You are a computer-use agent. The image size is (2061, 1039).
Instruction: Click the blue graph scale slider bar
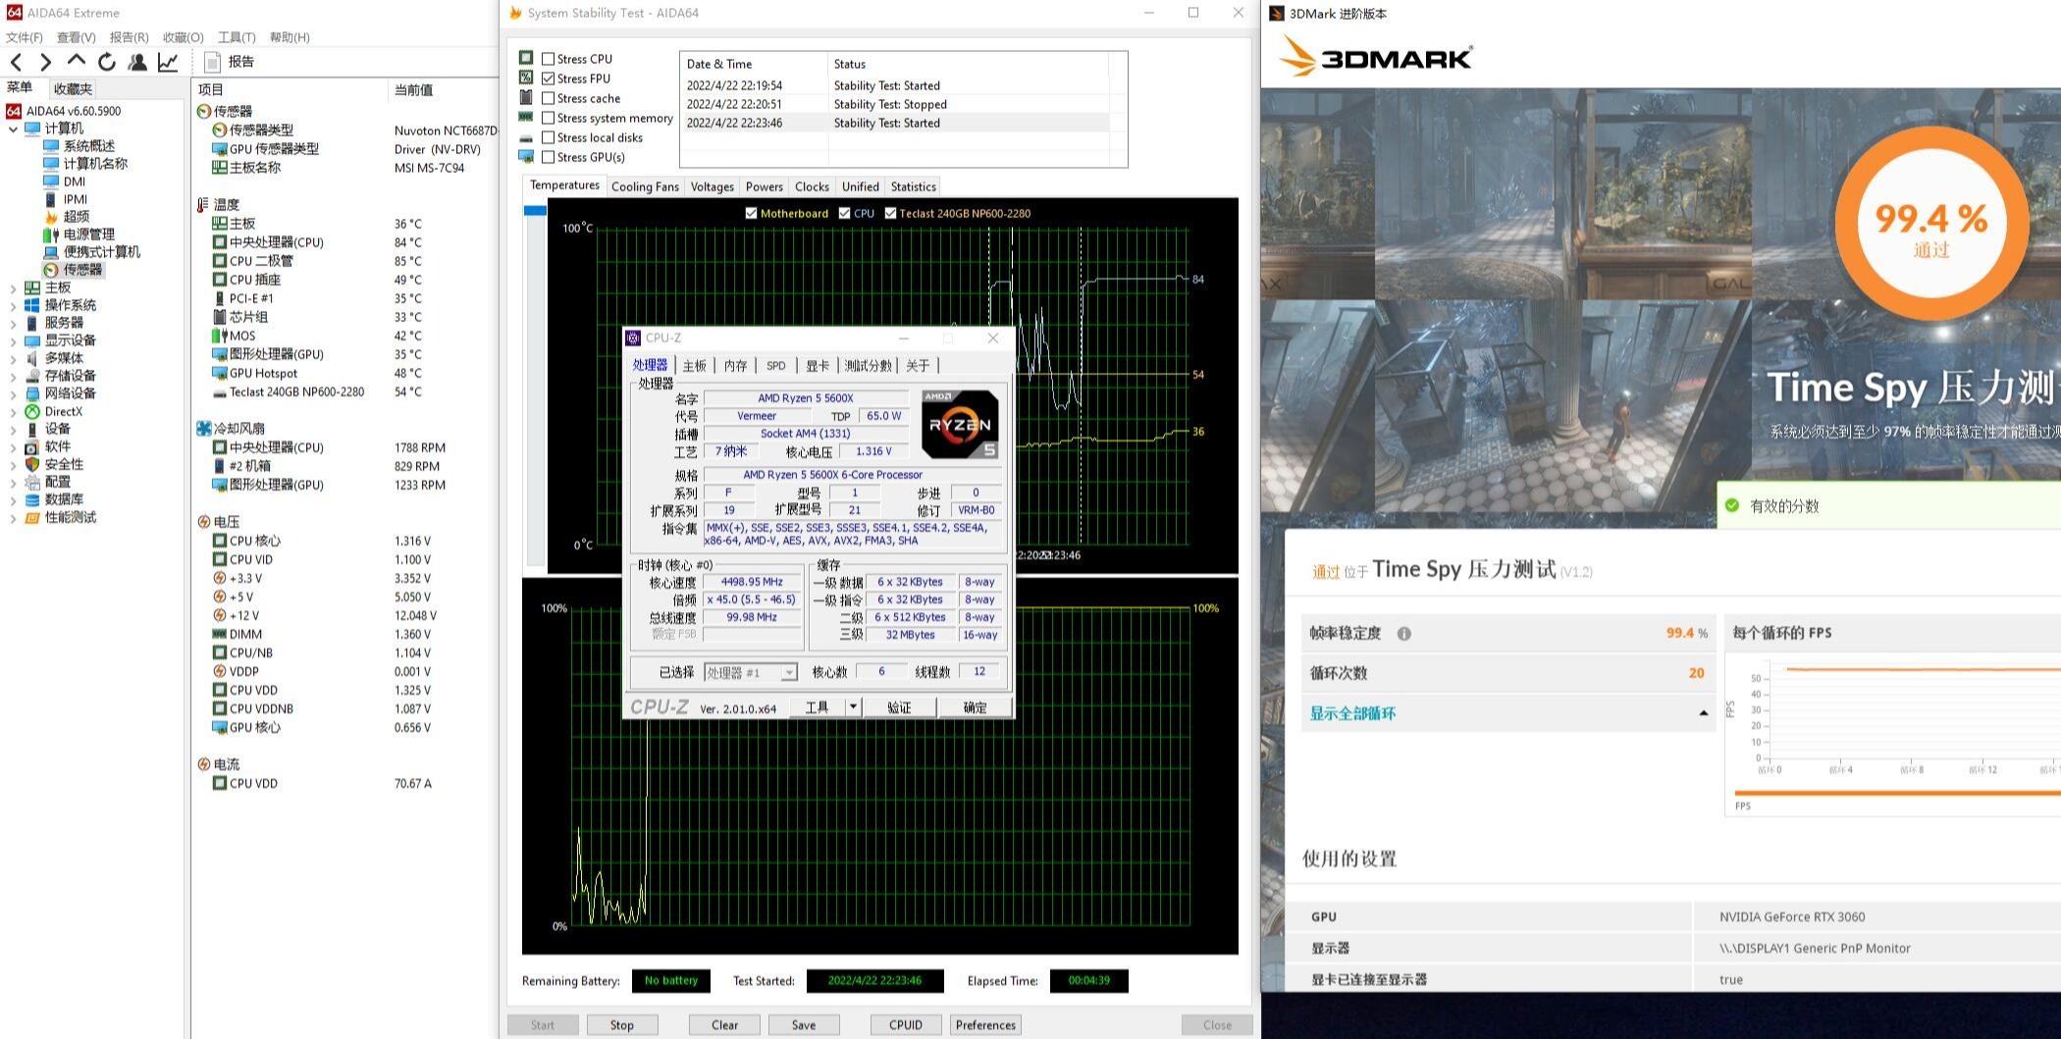(x=535, y=210)
